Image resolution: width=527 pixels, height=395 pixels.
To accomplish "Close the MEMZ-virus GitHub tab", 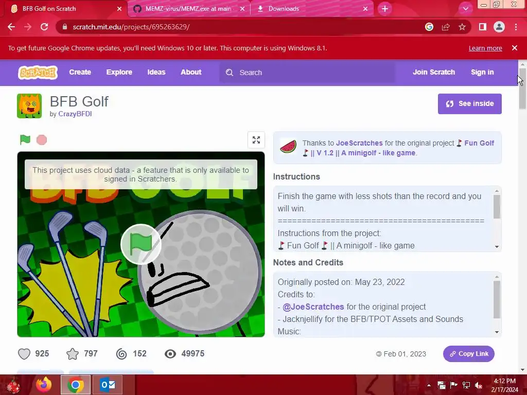I will [242, 9].
